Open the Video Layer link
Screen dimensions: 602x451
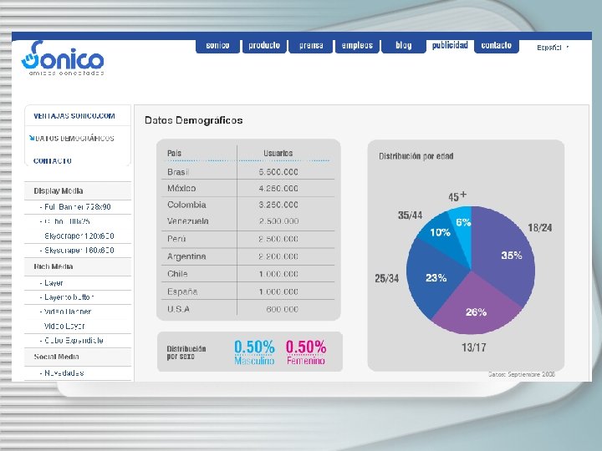point(64,326)
